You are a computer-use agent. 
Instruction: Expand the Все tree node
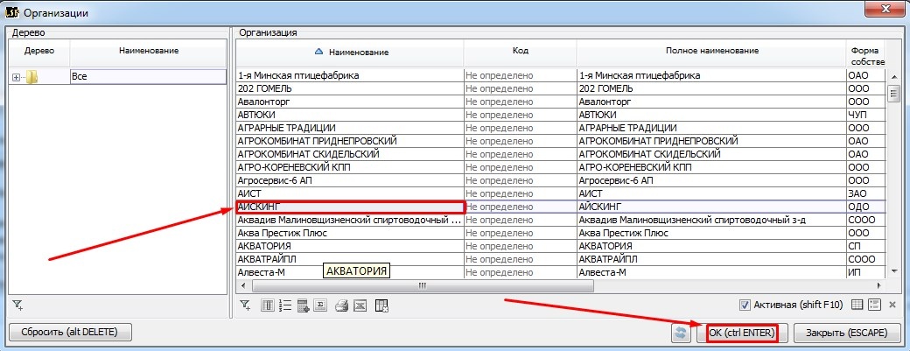(x=16, y=77)
